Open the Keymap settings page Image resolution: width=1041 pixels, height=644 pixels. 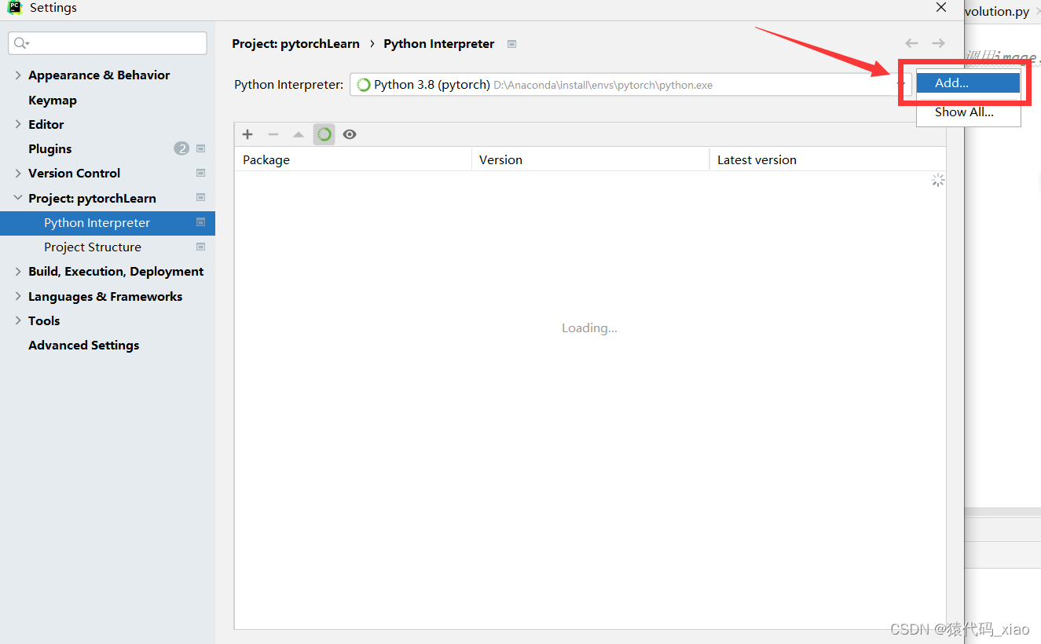coord(53,100)
